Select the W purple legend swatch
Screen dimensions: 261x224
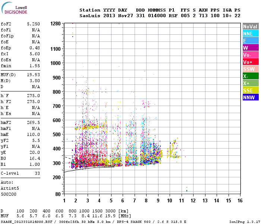(251, 48)
